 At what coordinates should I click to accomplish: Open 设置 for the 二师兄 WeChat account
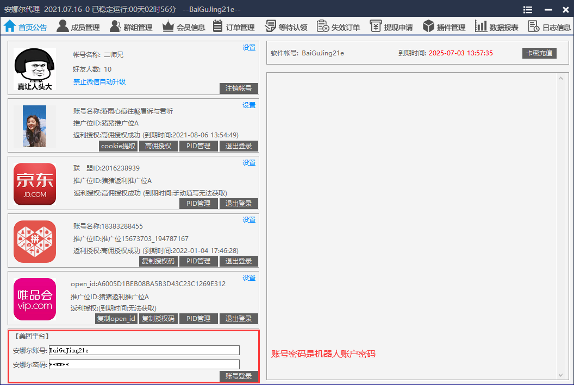[249, 48]
